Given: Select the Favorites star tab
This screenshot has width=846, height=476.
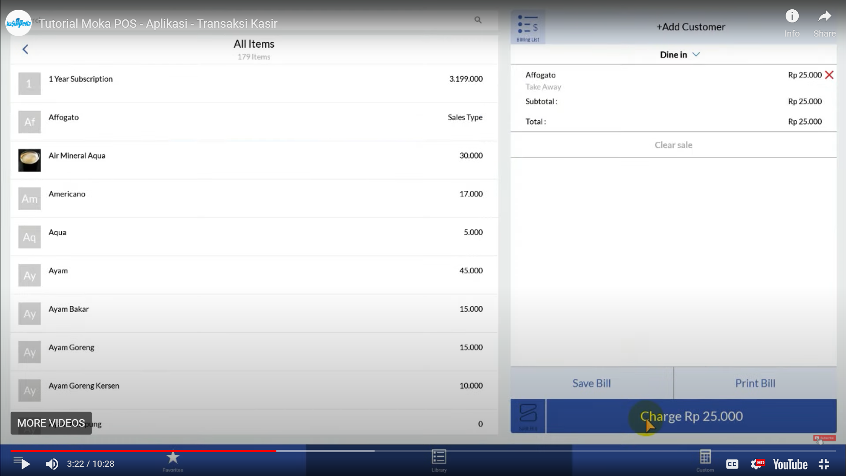Looking at the screenshot, I should (173, 461).
